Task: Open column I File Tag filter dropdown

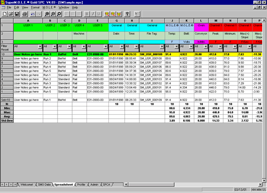Action: coord(162,46)
